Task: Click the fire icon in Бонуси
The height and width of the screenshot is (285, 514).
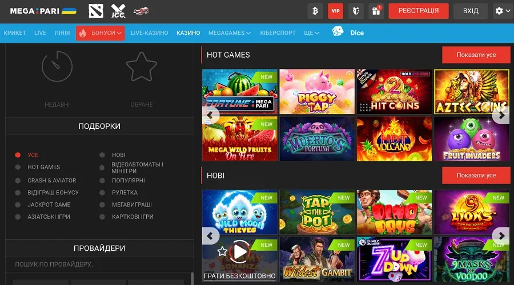Action: [83, 33]
